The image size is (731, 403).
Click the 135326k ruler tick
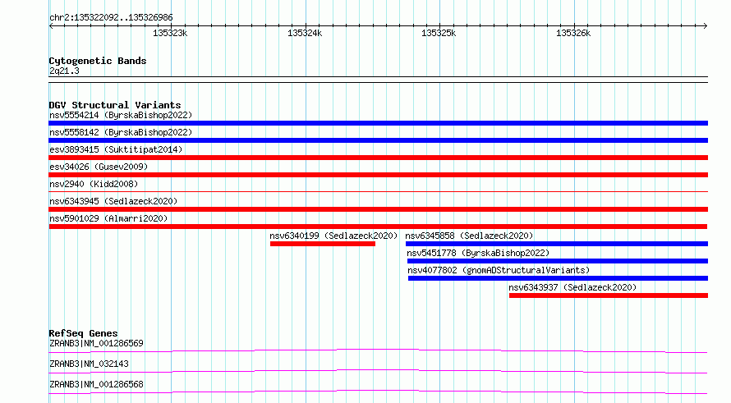click(574, 33)
